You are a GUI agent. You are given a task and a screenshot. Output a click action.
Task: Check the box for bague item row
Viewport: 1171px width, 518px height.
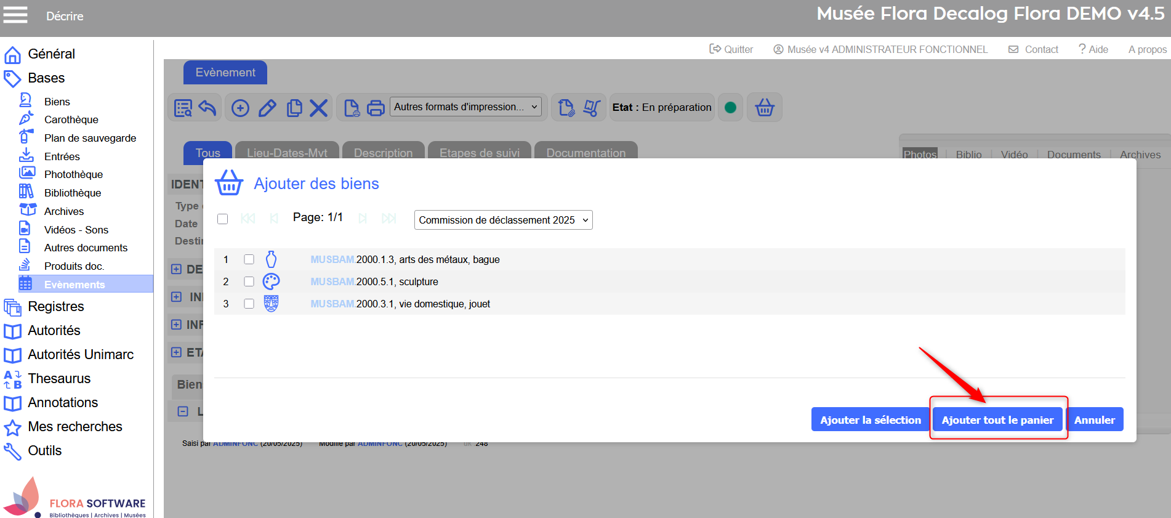249,259
